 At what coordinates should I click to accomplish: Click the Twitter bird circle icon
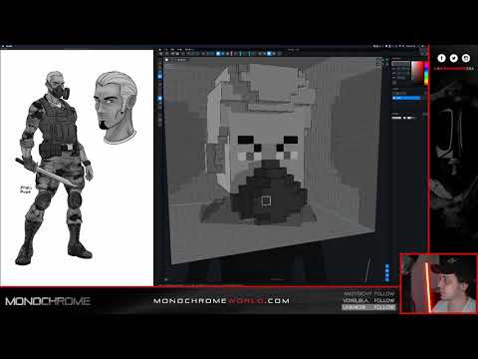454,58
